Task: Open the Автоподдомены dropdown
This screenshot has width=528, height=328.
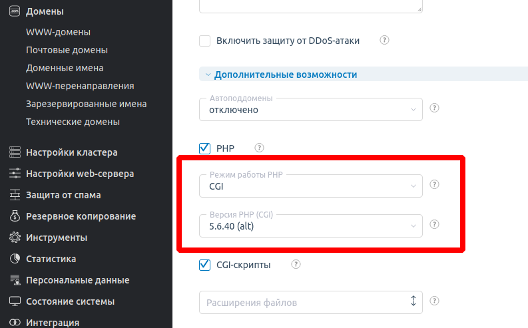Action: [310, 109]
